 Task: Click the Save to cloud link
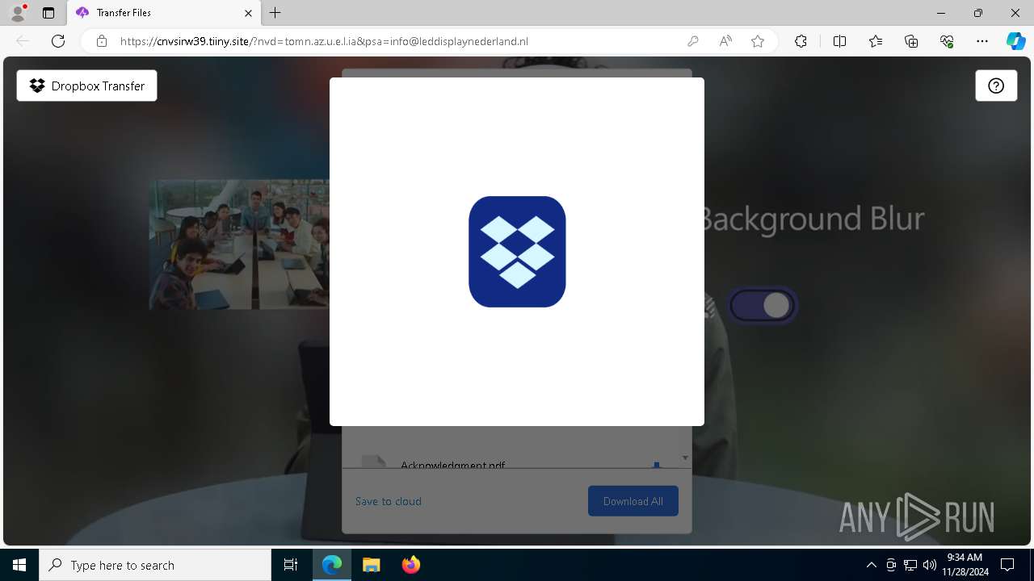pos(389,501)
